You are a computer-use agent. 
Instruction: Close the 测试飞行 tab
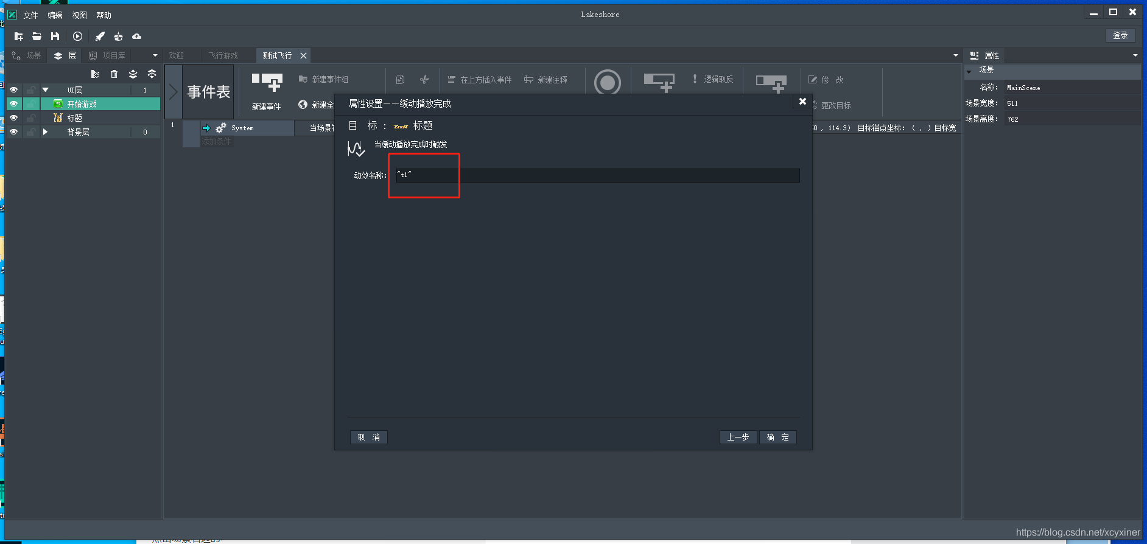[x=303, y=55]
